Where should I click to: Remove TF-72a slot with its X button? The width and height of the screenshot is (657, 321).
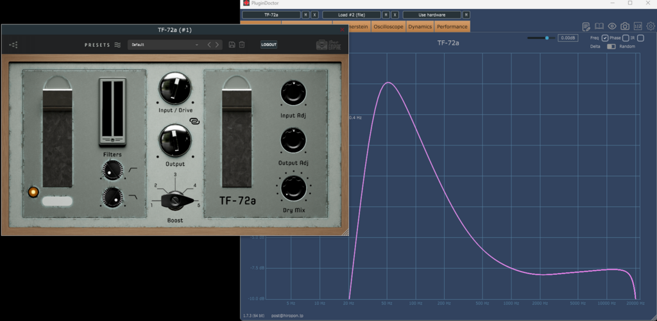[x=314, y=15]
